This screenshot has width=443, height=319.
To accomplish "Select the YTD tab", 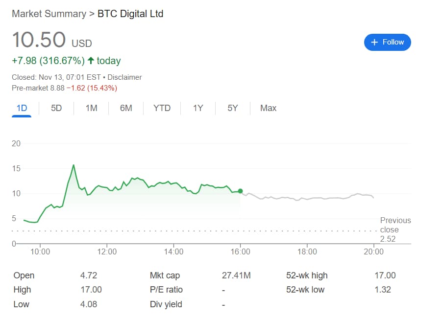I will click(162, 108).
